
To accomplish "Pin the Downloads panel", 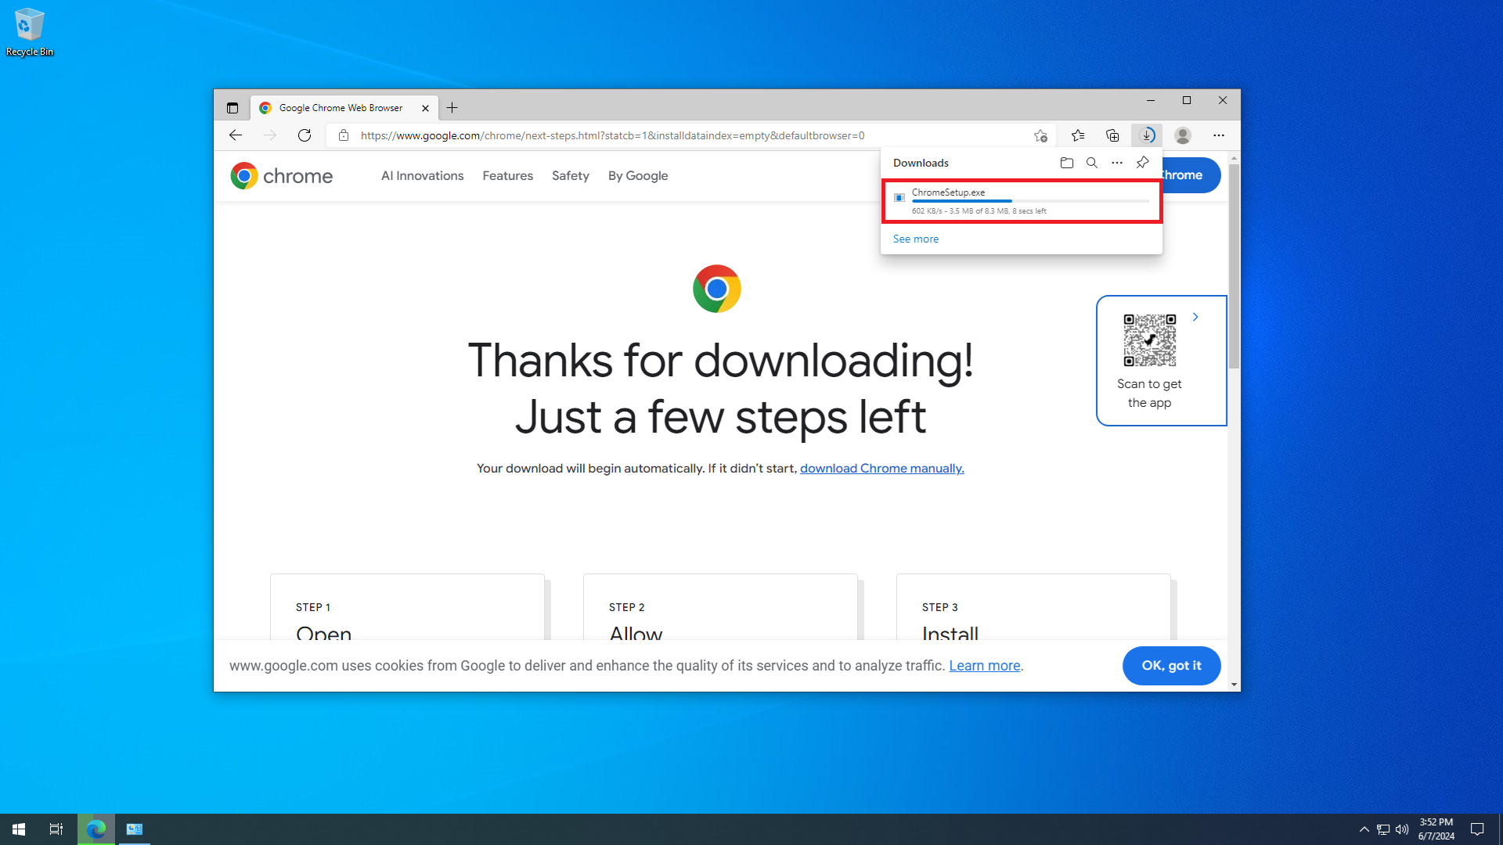I will tap(1143, 163).
